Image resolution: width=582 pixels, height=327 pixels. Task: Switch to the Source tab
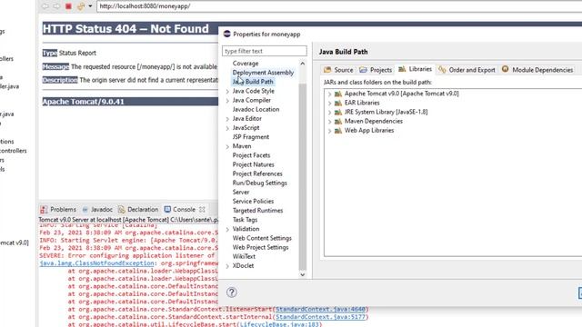(338, 70)
